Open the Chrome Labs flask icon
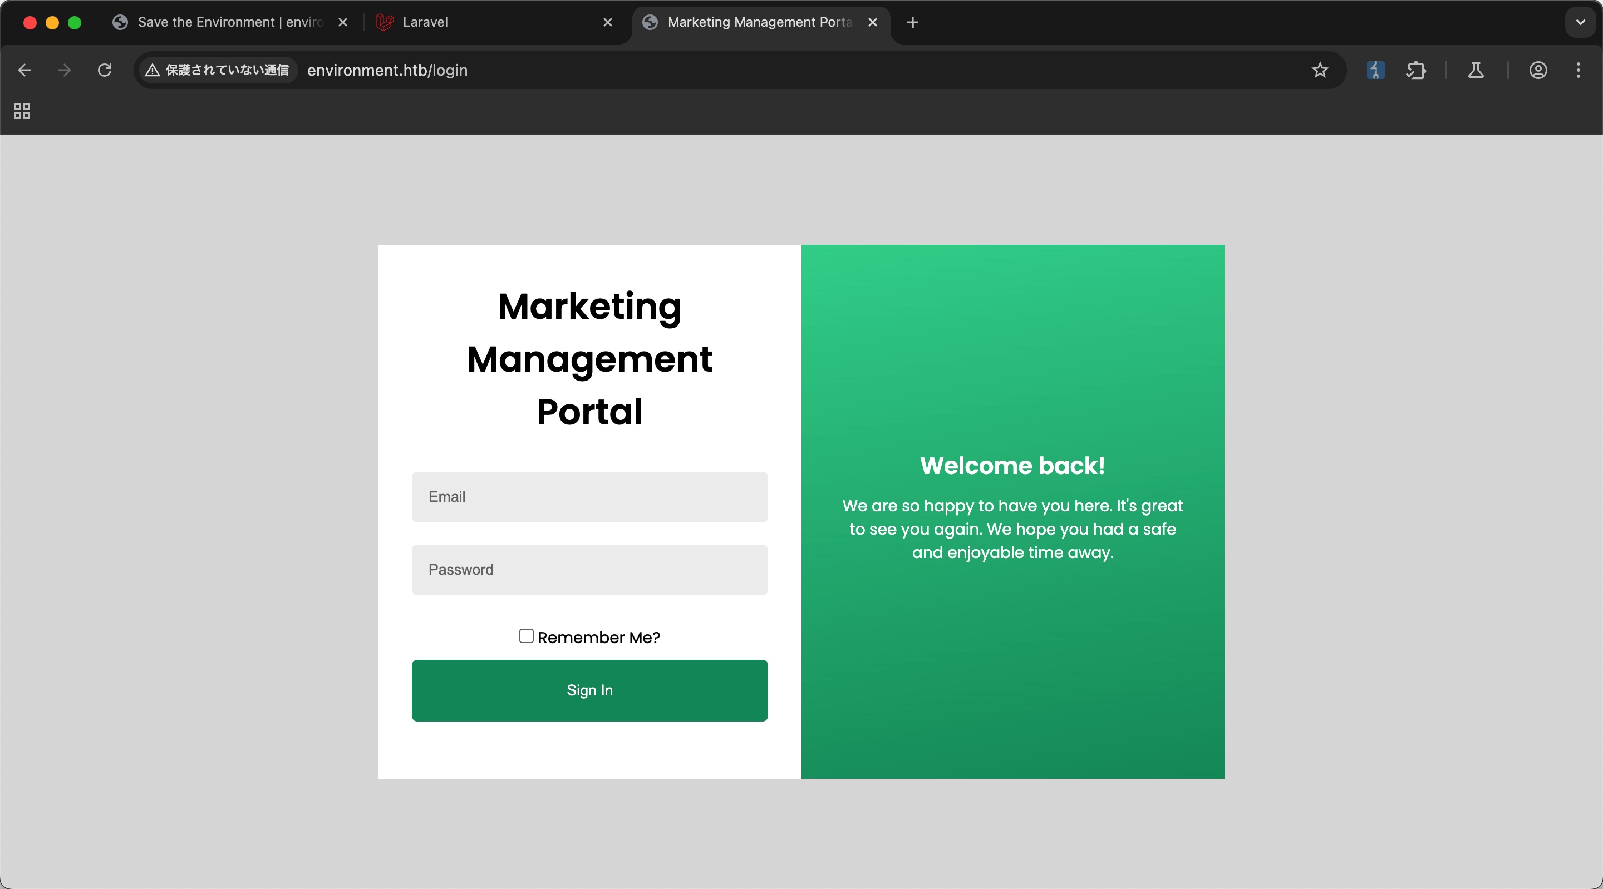 (x=1476, y=70)
